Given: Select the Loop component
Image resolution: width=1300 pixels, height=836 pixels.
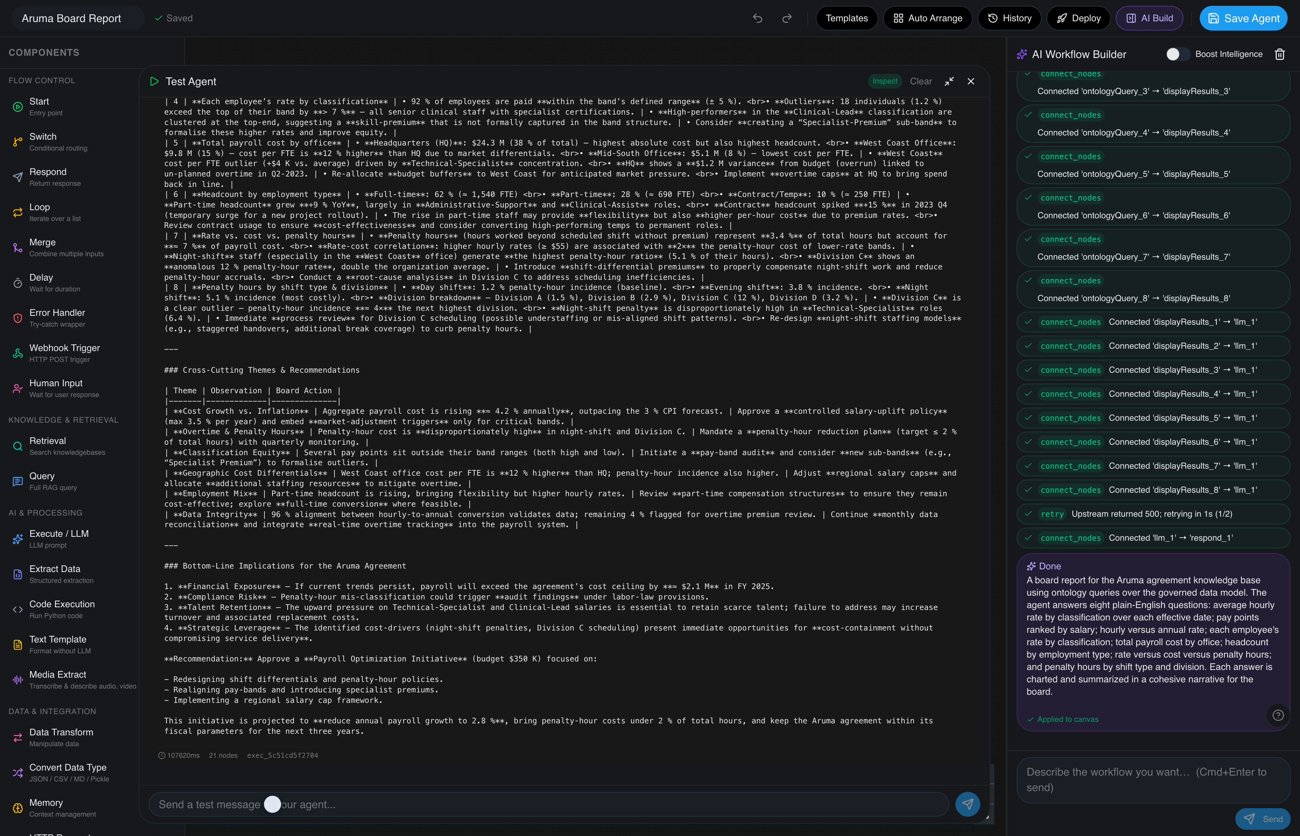Looking at the screenshot, I should coord(70,213).
